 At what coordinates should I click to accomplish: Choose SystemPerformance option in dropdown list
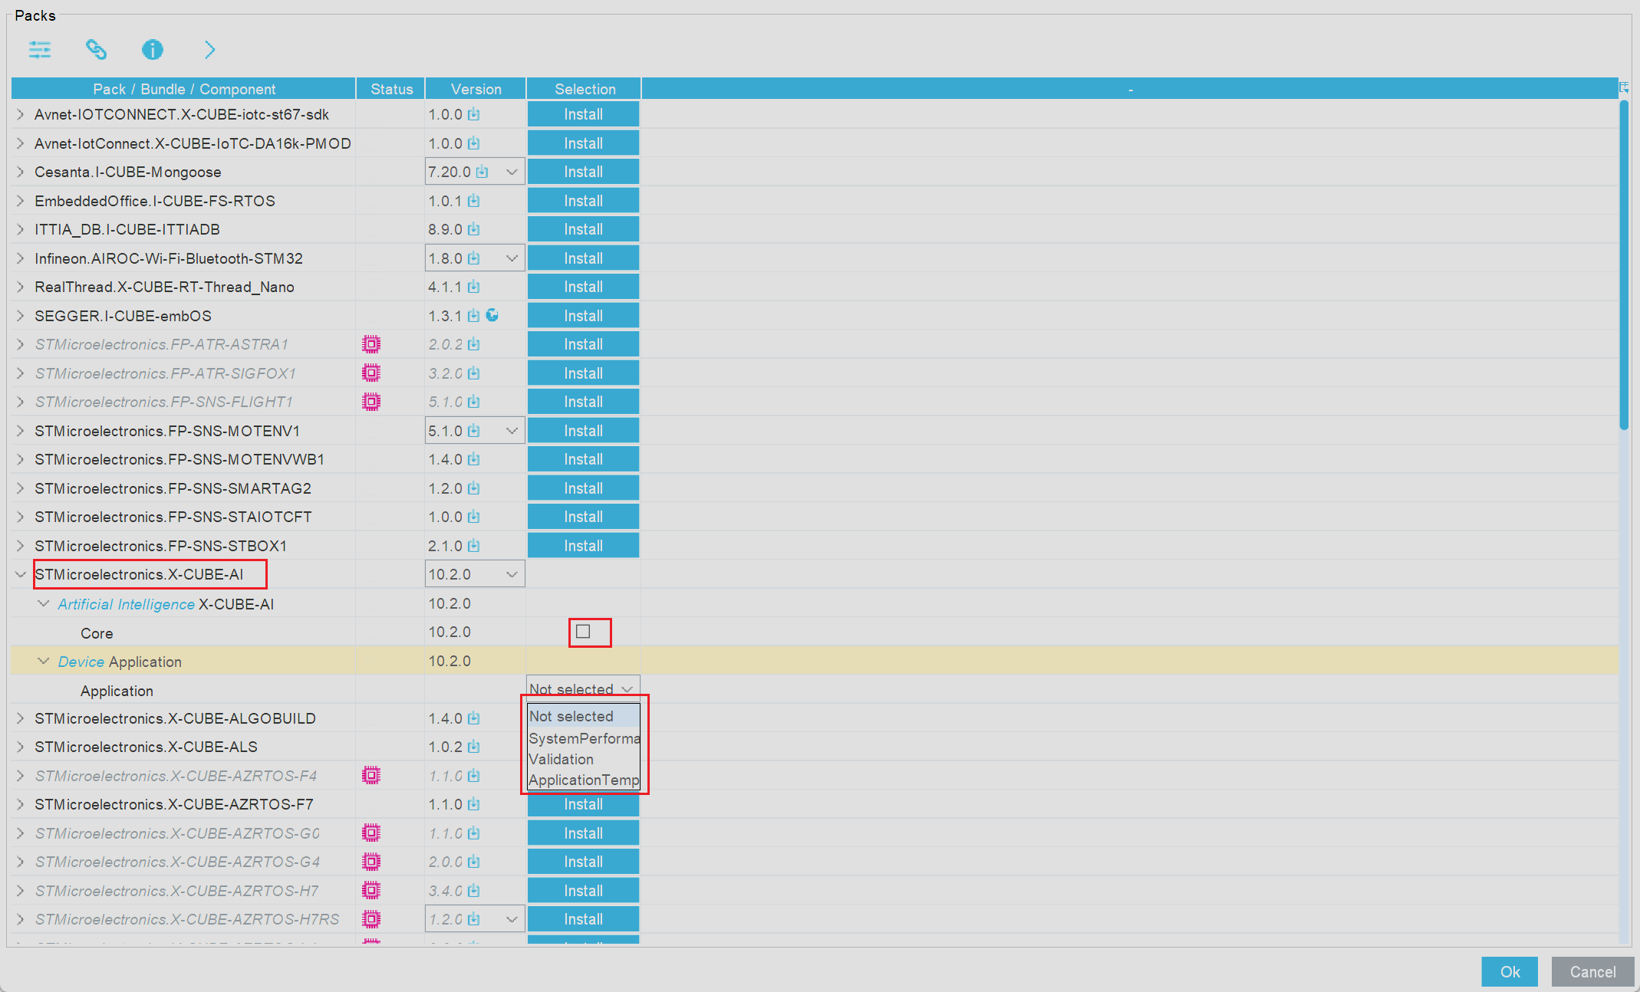(x=583, y=738)
